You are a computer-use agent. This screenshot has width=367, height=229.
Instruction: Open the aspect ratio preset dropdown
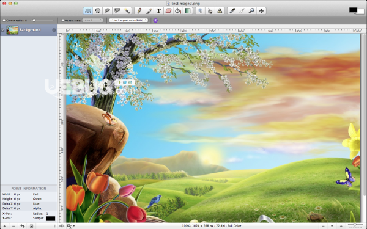click(93, 20)
